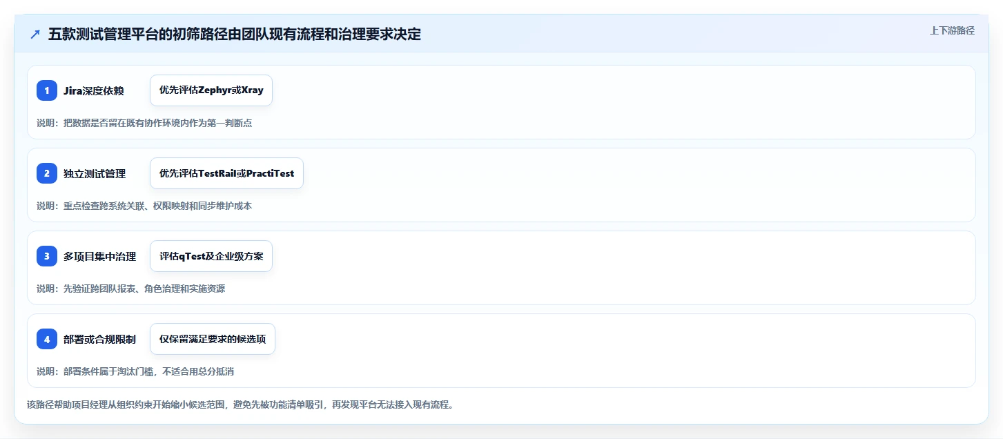Image resolution: width=1003 pixels, height=439 pixels.
Task: Click the 上下游路径 label
Action: click(952, 30)
